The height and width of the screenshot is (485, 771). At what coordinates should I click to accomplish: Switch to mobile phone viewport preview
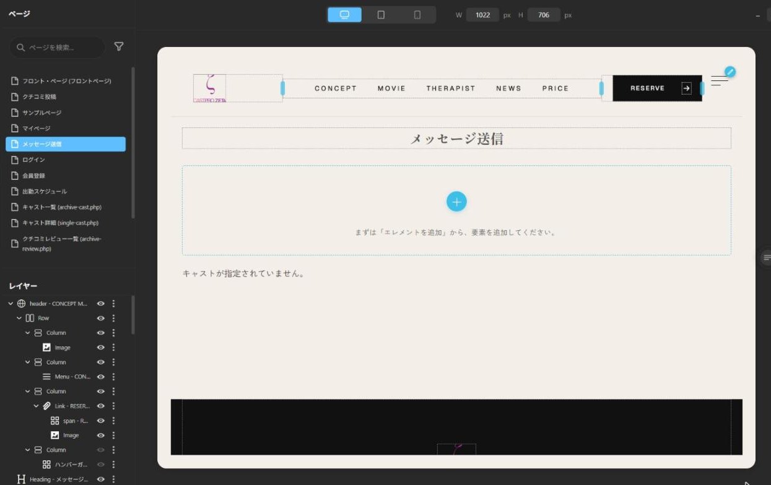click(417, 15)
